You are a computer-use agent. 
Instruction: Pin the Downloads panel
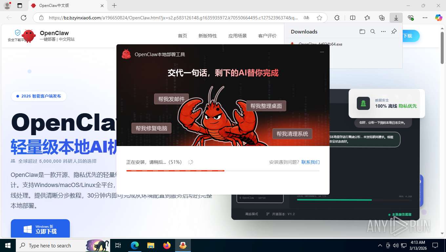[394, 31]
